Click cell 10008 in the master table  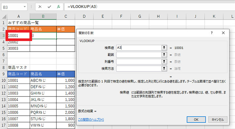18,125
